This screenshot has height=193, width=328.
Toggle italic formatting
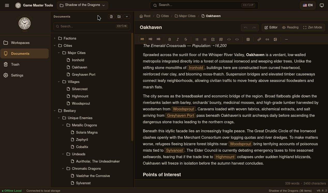click(178, 39)
